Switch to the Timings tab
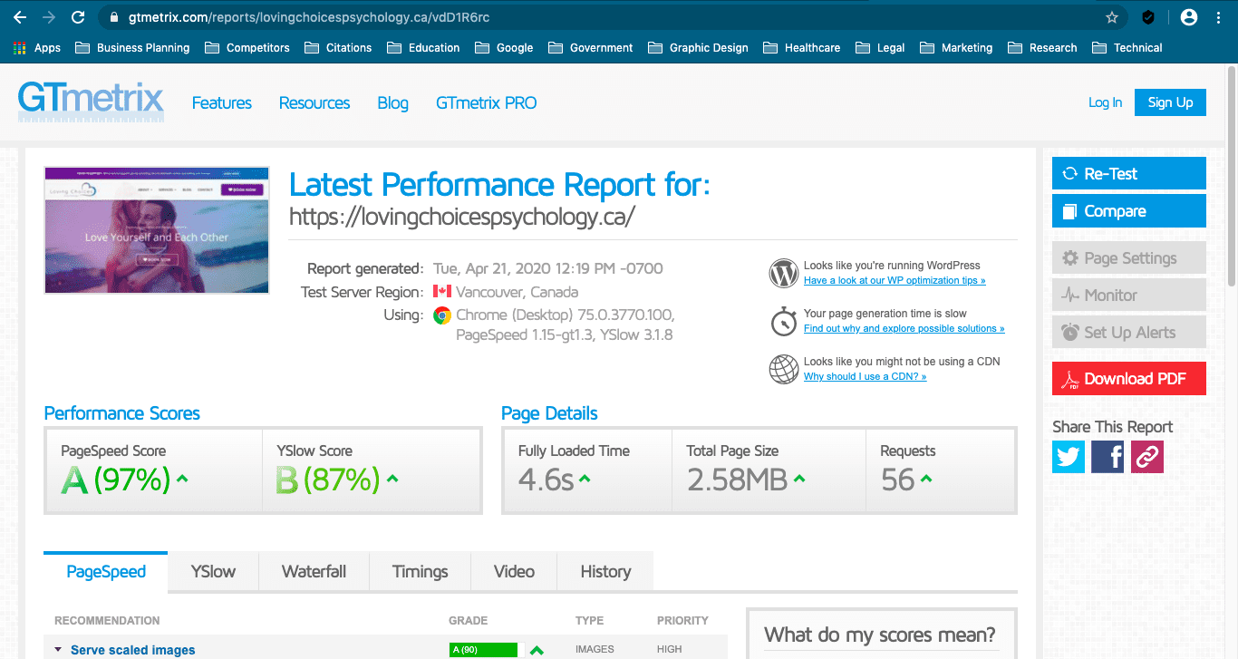 pos(421,571)
